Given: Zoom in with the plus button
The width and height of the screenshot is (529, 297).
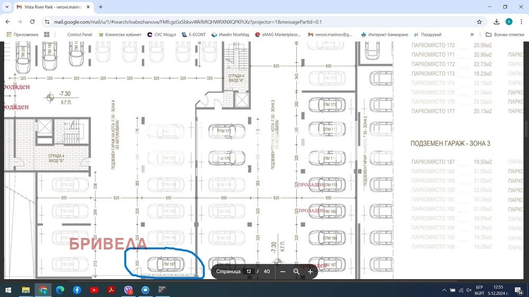Looking at the screenshot, I should pyautogui.click(x=310, y=271).
